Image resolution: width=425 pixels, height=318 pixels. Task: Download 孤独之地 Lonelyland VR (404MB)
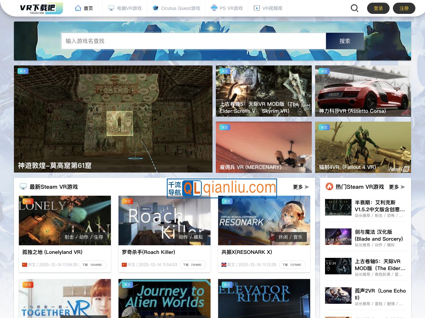coord(93,265)
